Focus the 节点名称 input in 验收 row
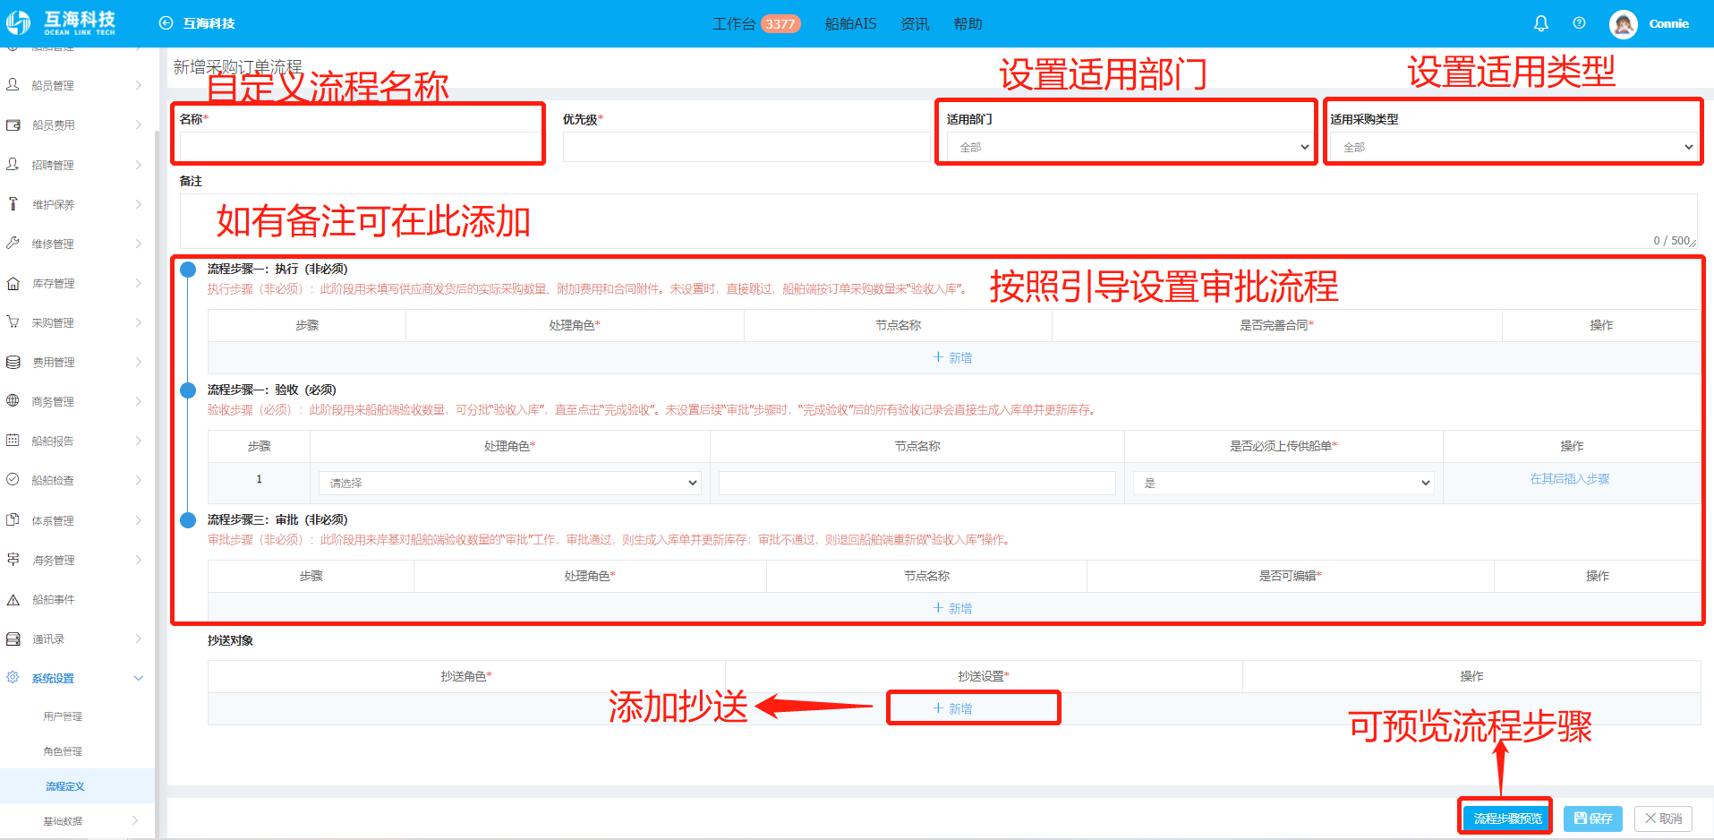Viewport: 1714px width, 840px height. 917,483
